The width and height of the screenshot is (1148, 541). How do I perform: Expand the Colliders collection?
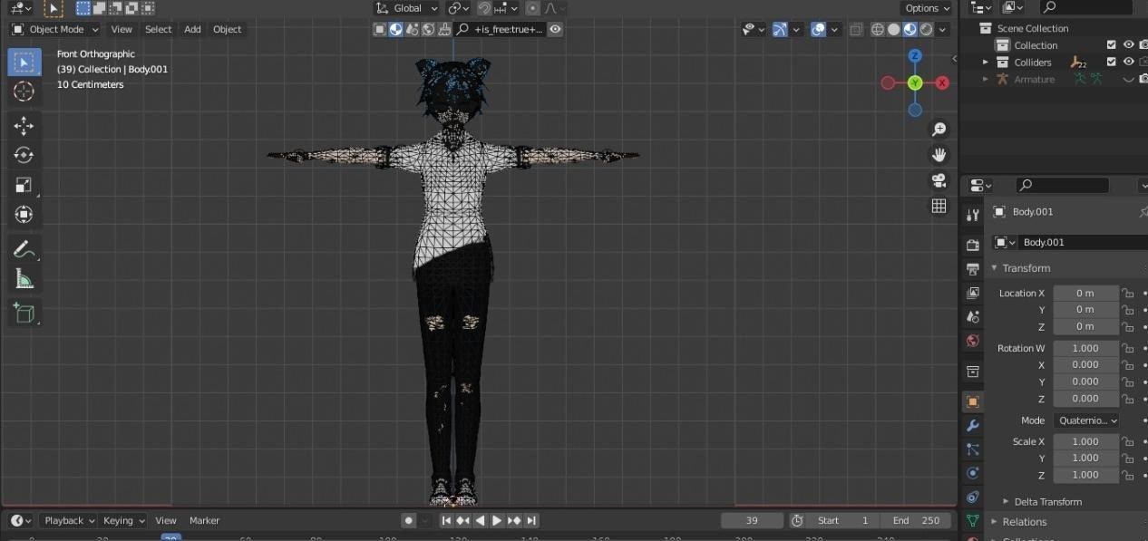click(x=986, y=62)
